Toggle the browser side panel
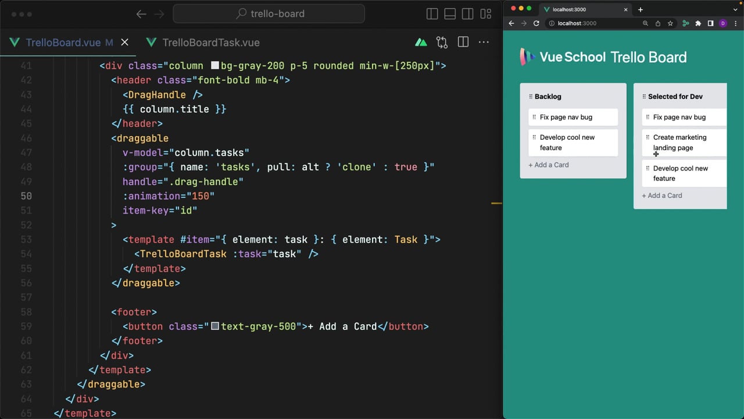 click(x=710, y=23)
